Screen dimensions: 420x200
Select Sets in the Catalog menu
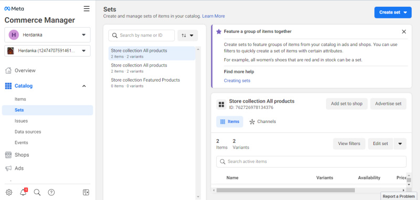47,110
